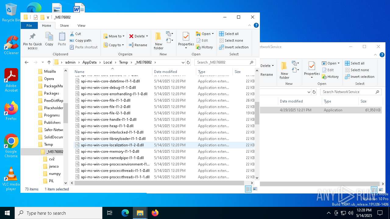Click Cut in the Clipboard group
The width and height of the screenshot is (390, 219).
pyautogui.click(x=75, y=34)
